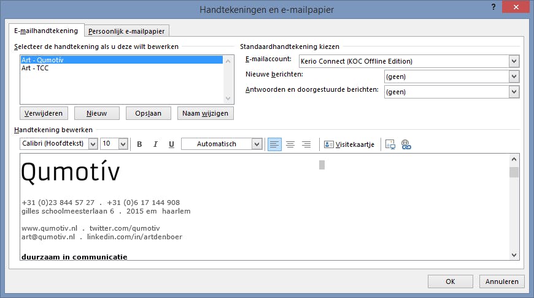Close the Handtekeningen en e-mailpapier dialog
534x298 pixels.
pyautogui.click(x=516, y=7)
